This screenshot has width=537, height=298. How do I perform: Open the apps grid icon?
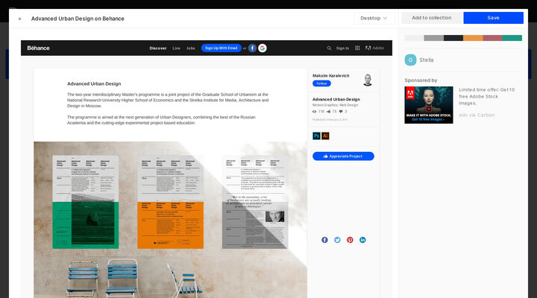click(x=357, y=48)
